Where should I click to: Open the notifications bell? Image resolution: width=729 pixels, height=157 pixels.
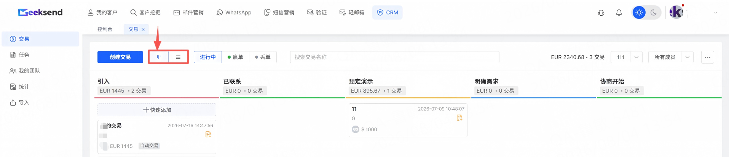(619, 12)
